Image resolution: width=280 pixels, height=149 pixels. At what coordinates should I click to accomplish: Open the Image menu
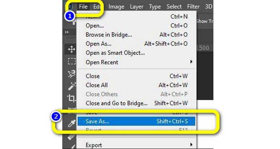[x=116, y=7]
